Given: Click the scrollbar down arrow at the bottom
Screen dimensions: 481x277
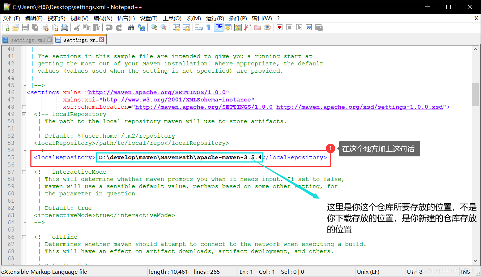Looking at the screenshot, I should coord(475,261).
